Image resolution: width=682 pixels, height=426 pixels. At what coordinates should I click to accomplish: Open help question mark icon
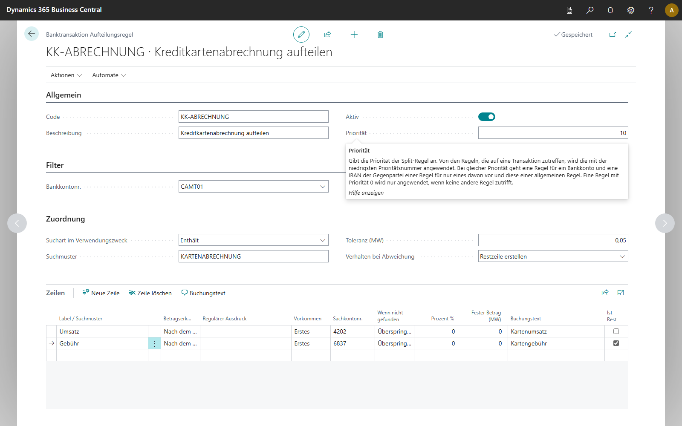pos(651,10)
